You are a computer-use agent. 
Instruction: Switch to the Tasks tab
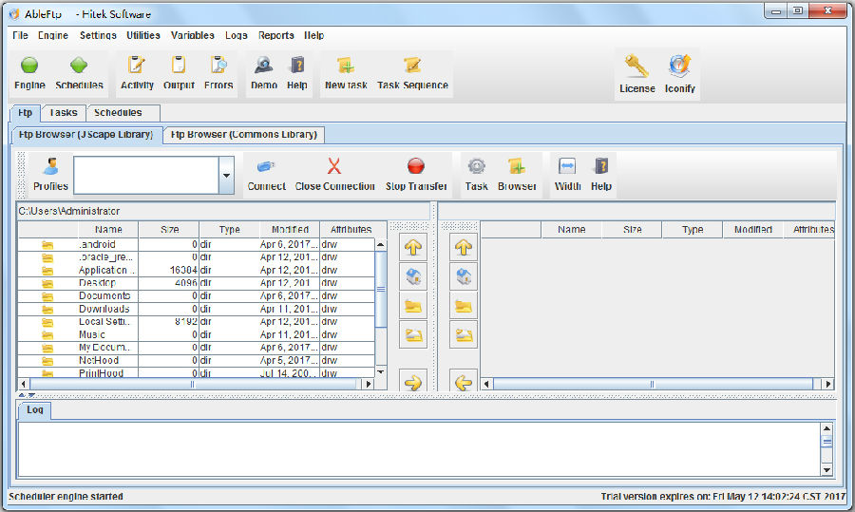[x=64, y=113]
